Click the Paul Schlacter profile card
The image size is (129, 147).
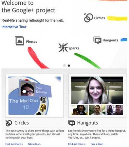pyautogui.click(x=35, y=88)
